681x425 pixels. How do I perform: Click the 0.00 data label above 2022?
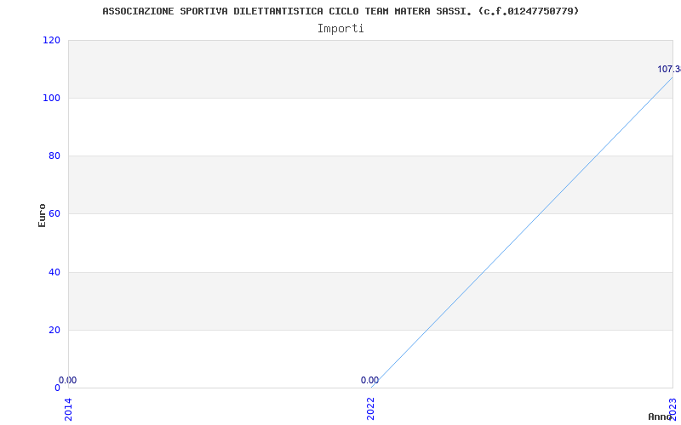pos(369,381)
